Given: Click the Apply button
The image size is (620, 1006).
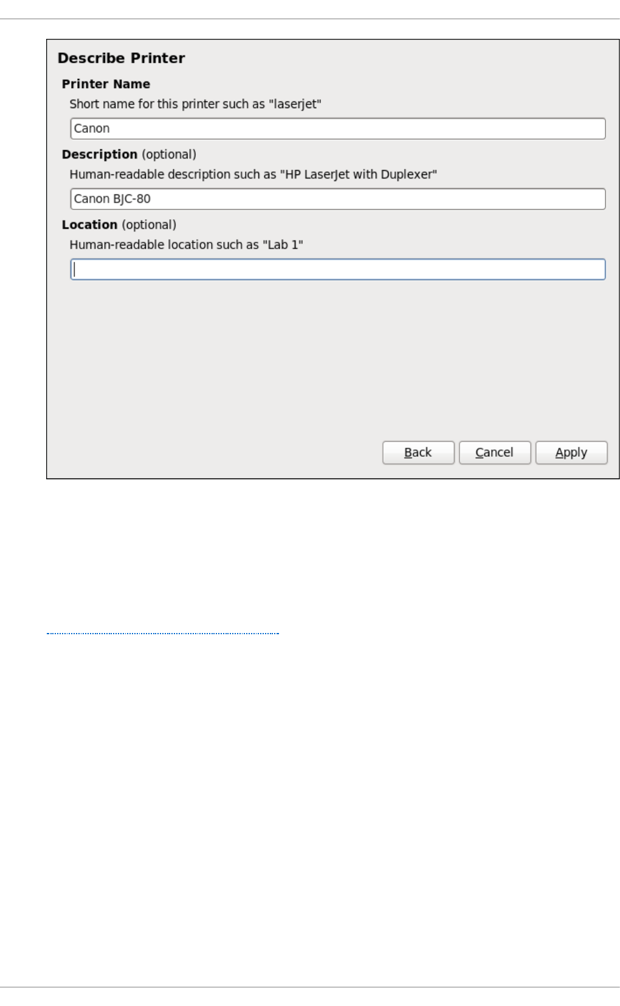Looking at the screenshot, I should [571, 453].
